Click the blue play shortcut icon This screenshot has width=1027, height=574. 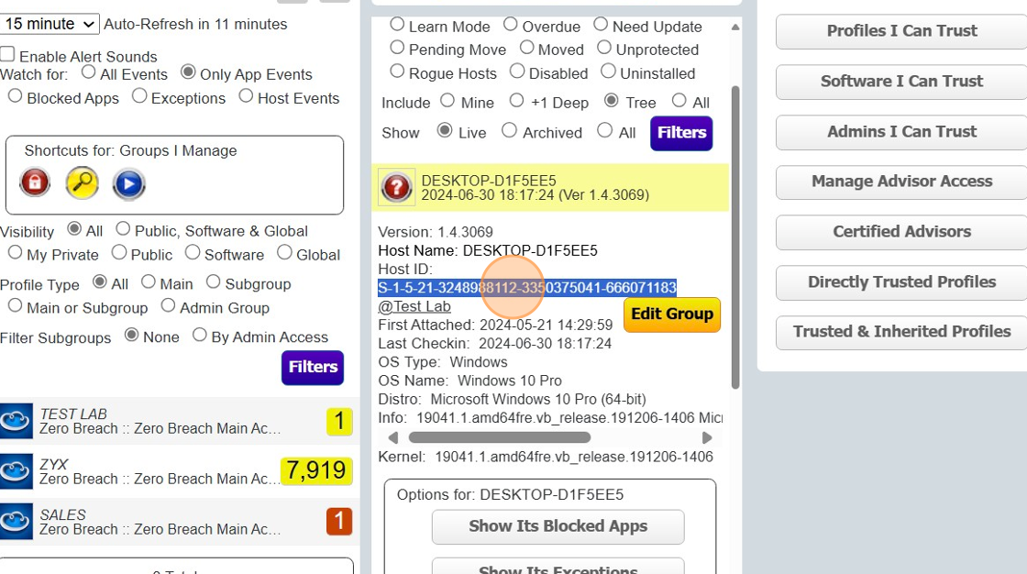[x=128, y=183]
